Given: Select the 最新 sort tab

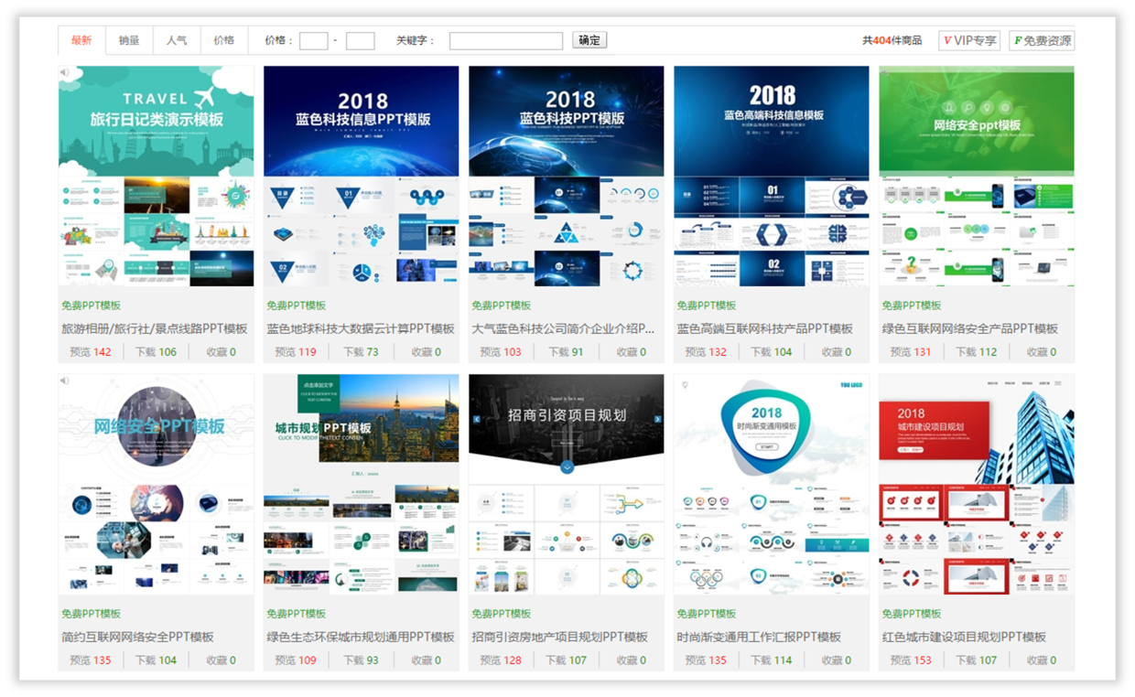Looking at the screenshot, I should click(x=81, y=40).
